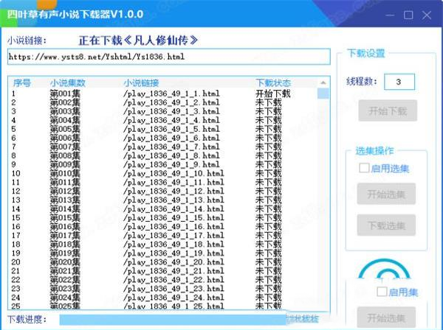Click the 序号 column header
This screenshot has width=443, height=330.
pyautogui.click(x=22, y=82)
